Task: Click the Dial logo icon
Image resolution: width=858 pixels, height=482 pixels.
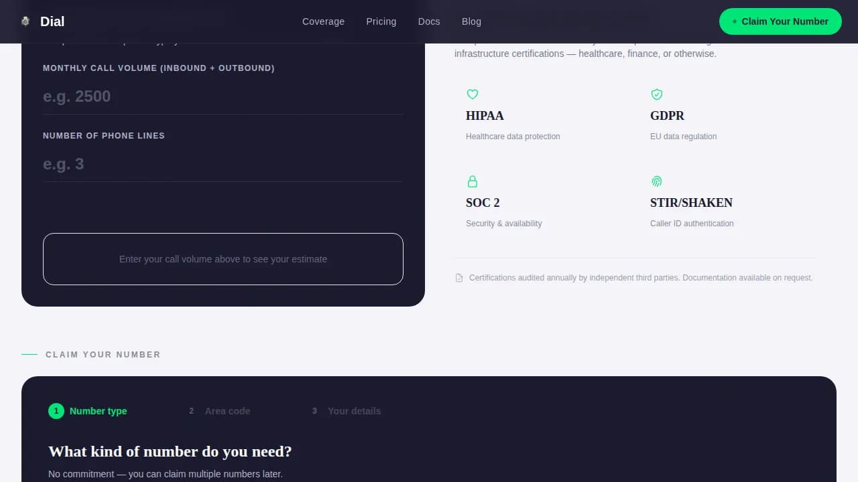Action: 25,21
